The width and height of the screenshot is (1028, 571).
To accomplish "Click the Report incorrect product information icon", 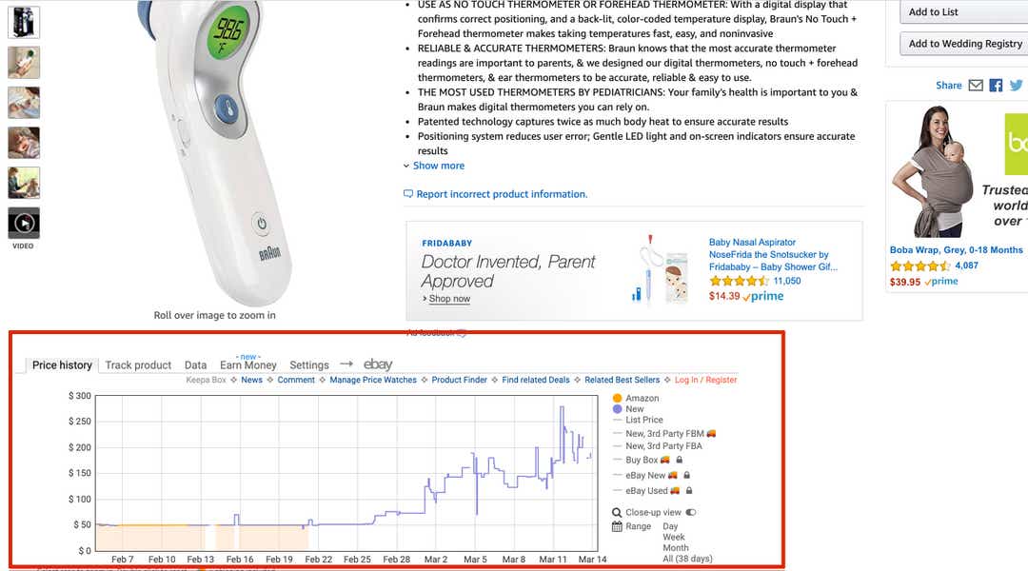I will (407, 193).
